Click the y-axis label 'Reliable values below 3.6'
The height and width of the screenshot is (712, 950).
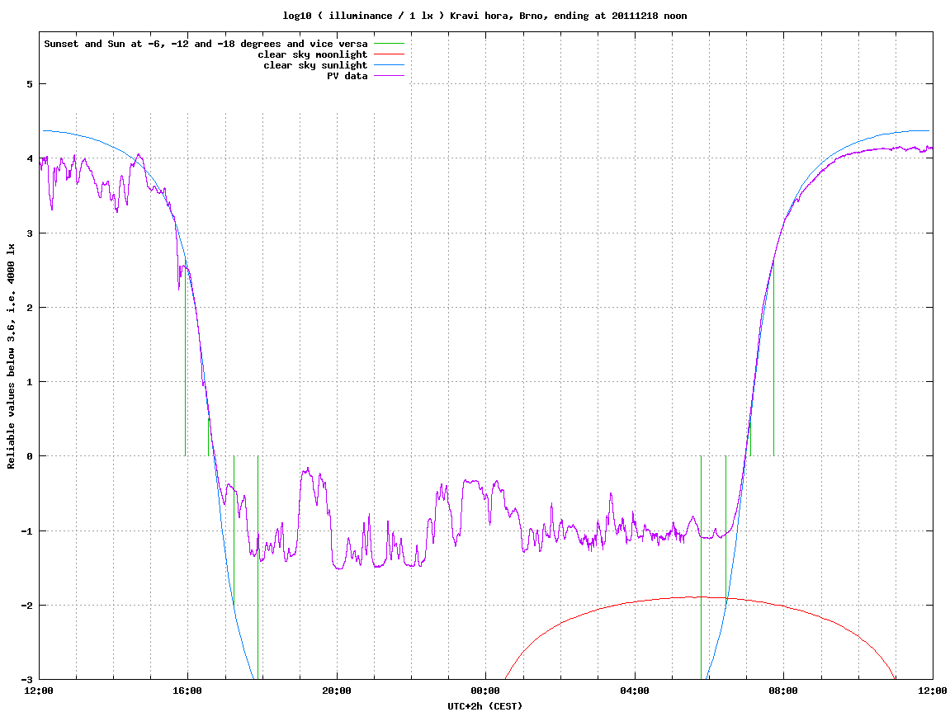pos(11,356)
